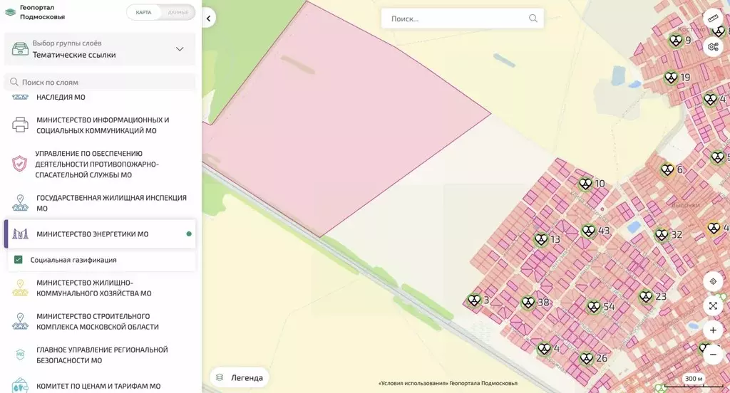Open the Легенда panel
Viewport: 730px width, 393px height.
pos(240,377)
